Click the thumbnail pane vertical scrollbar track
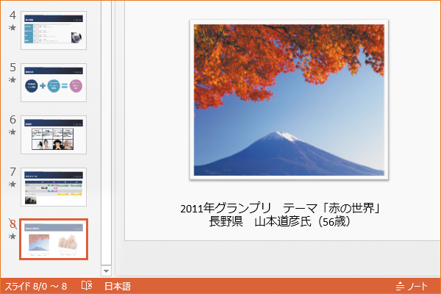The width and height of the screenshot is (441, 294). (106, 132)
